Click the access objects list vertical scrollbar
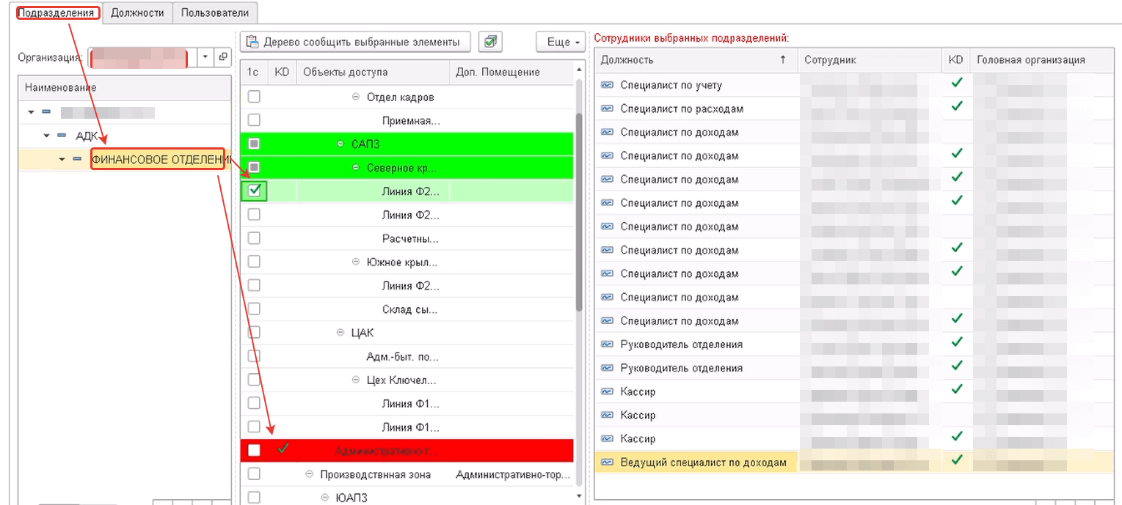Image resolution: width=1122 pixels, height=505 pixels. coord(579,213)
